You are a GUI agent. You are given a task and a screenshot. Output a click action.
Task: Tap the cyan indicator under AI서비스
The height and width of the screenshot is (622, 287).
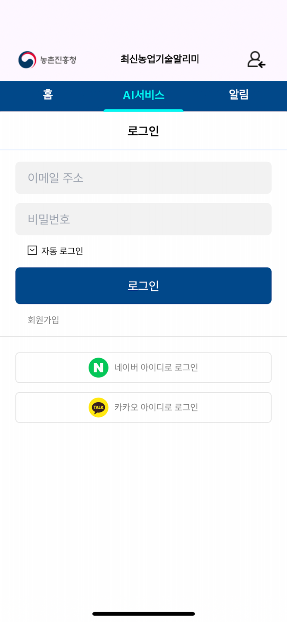coord(143,109)
